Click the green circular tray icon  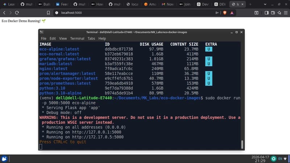tap(274, 159)
